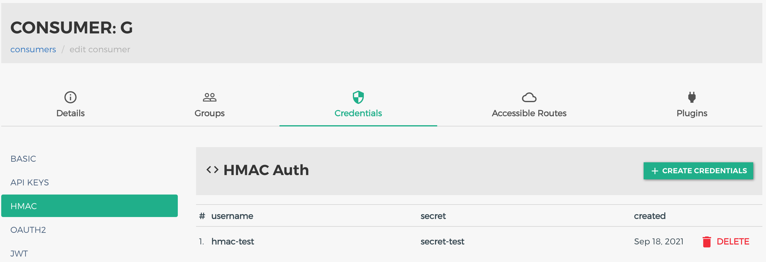Screen dimensions: 766x262
Task: Click the CREATE CREDENTIALS button
Action: pos(698,171)
